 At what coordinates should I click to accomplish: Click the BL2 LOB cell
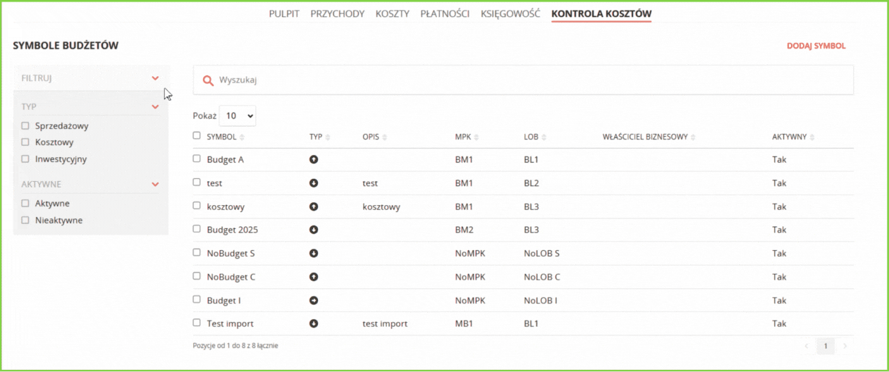[531, 183]
